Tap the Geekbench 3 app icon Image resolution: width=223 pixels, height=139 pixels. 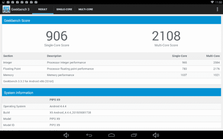tap(6, 9)
